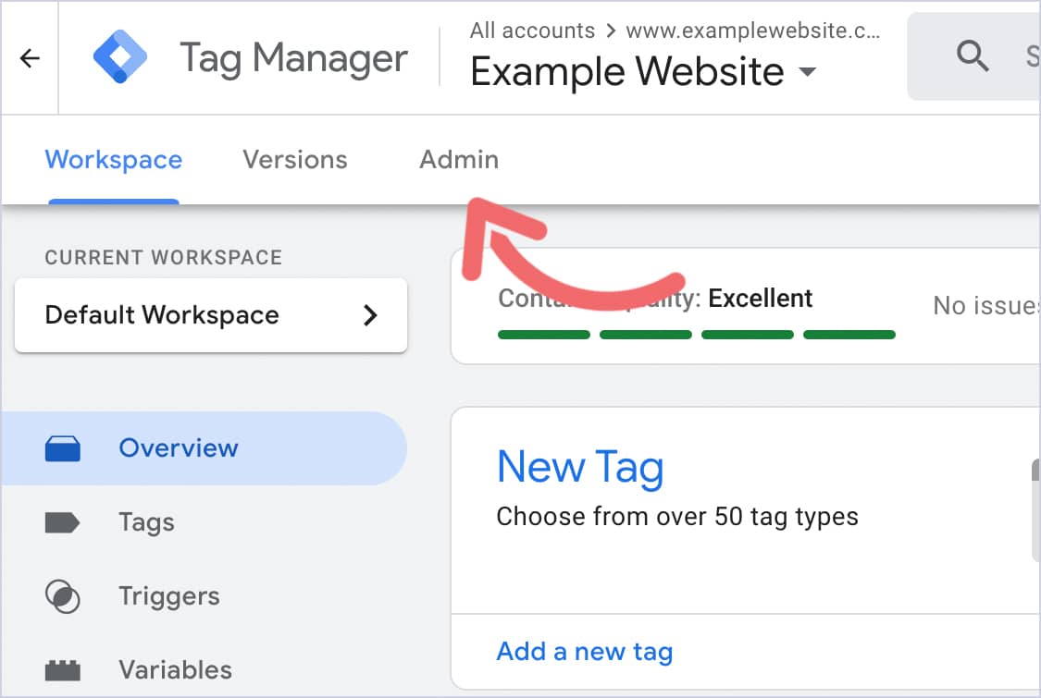
Task: Open the Versions tab
Action: [x=295, y=160]
